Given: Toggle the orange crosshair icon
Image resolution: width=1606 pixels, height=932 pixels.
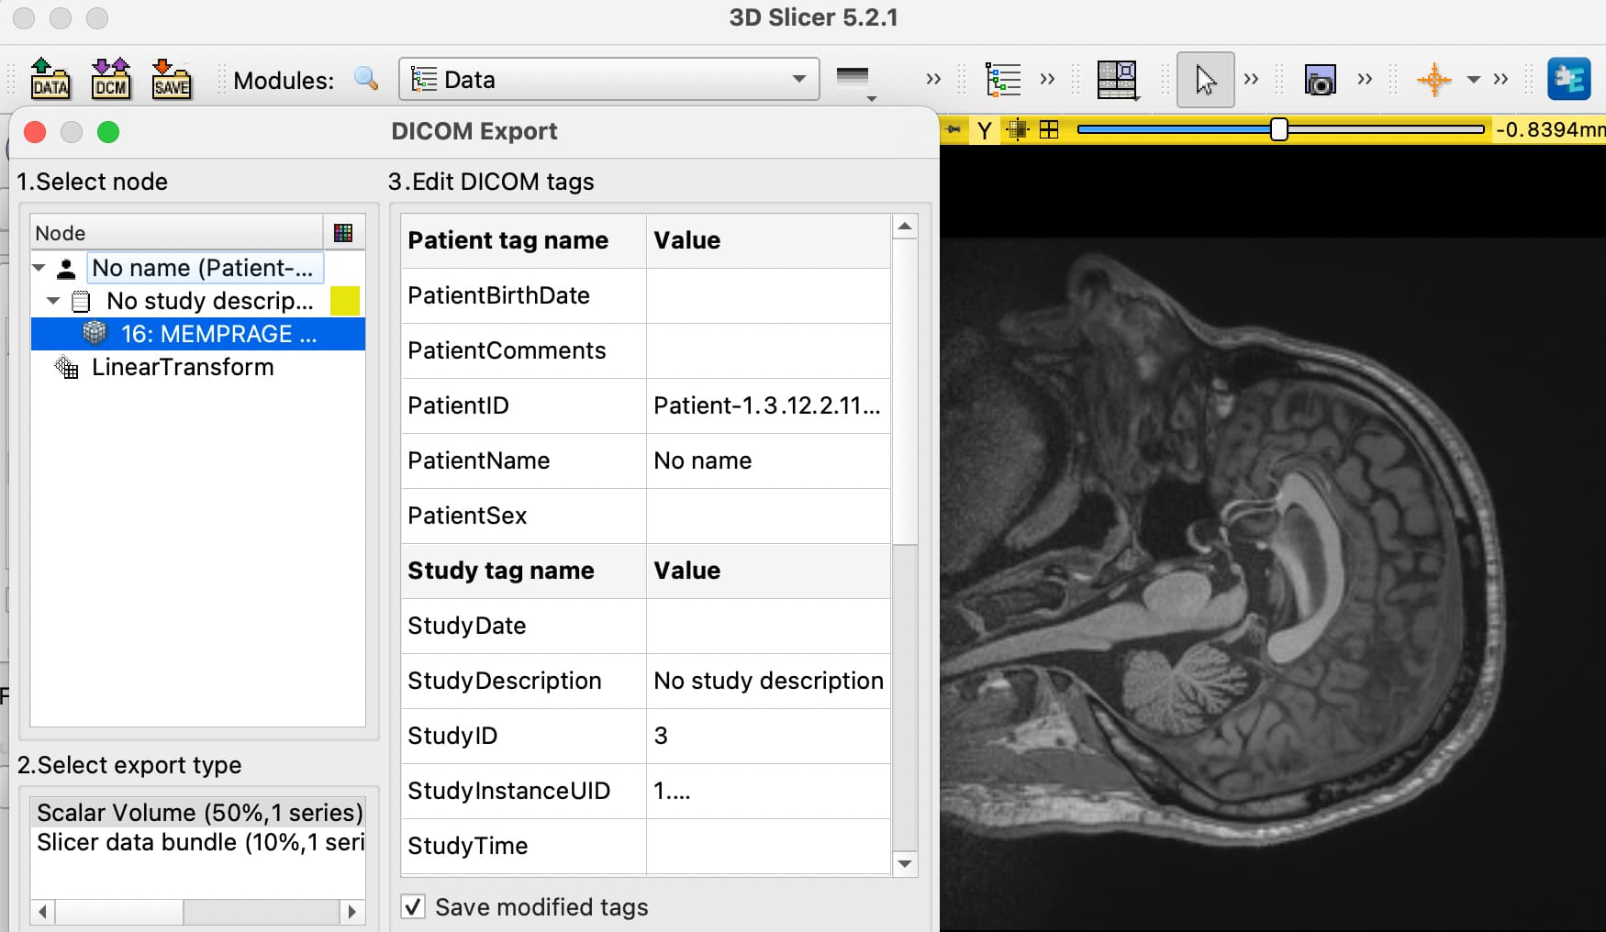Looking at the screenshot, I should (x=1433, y=80).
